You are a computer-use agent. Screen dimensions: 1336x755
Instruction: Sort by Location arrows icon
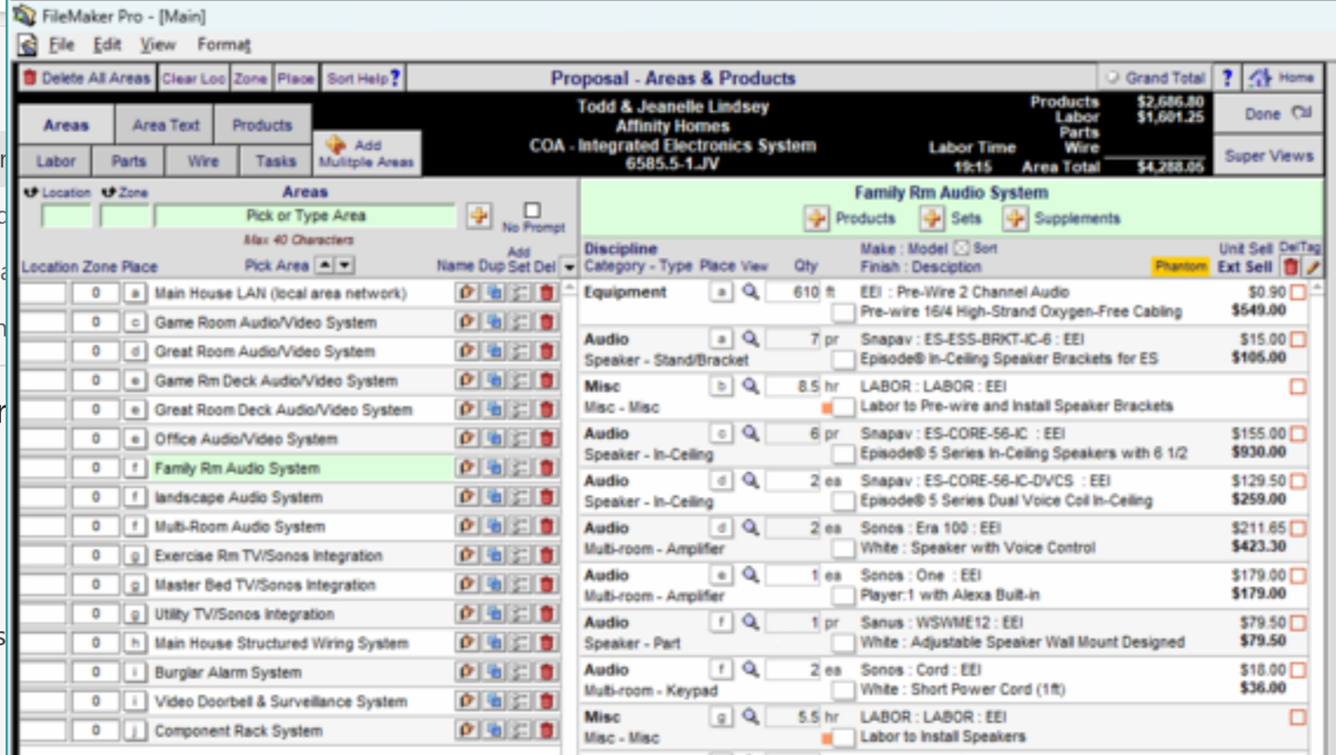click(x=30, y=192)
